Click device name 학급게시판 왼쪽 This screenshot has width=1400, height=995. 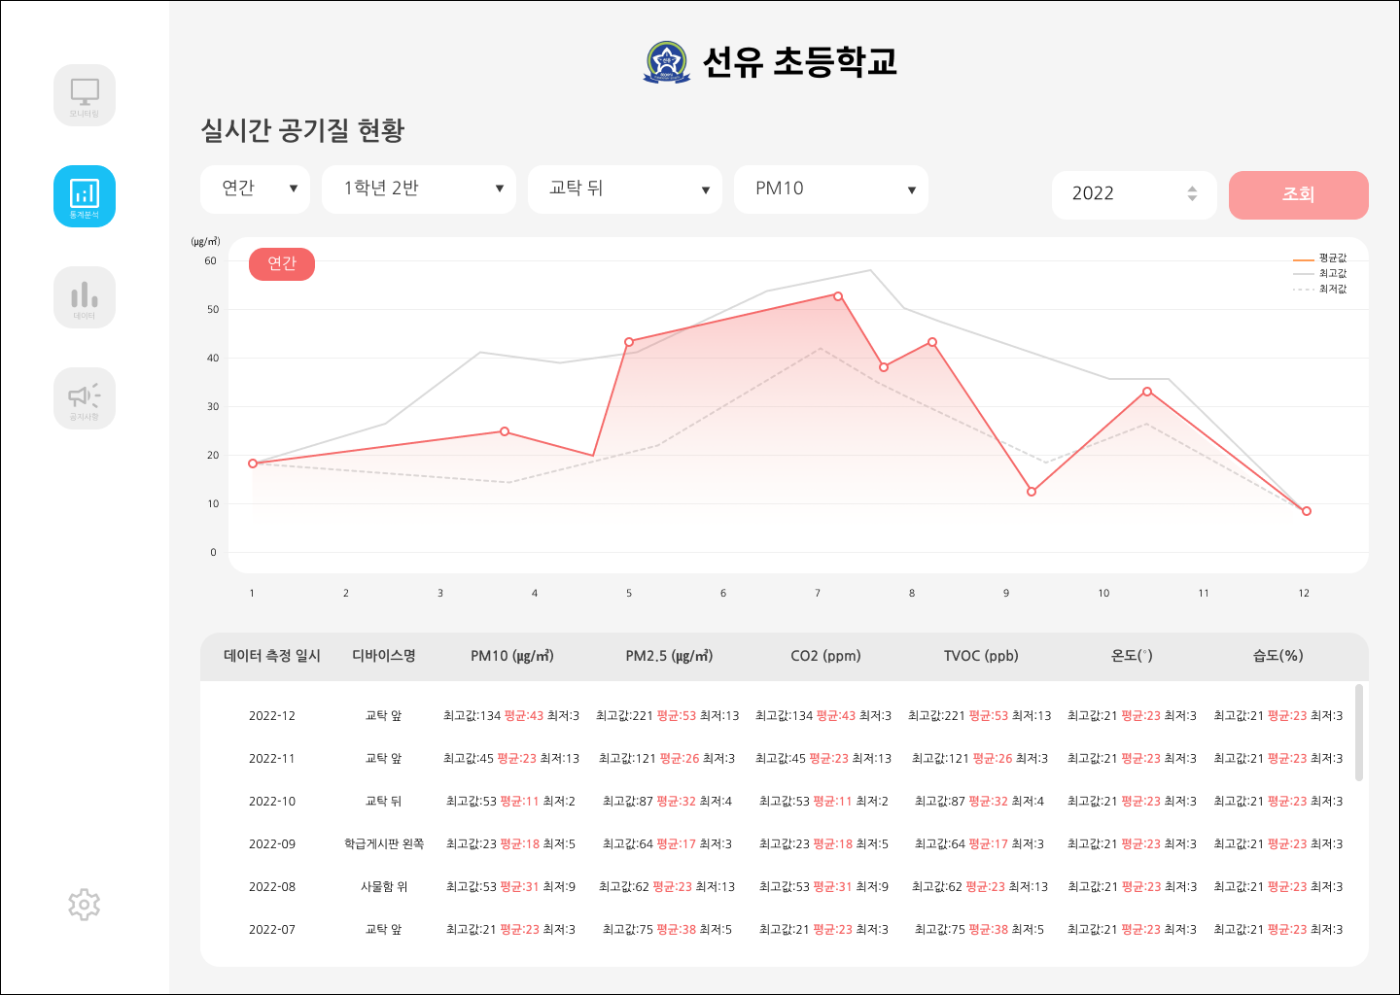(x=384, y=844)
